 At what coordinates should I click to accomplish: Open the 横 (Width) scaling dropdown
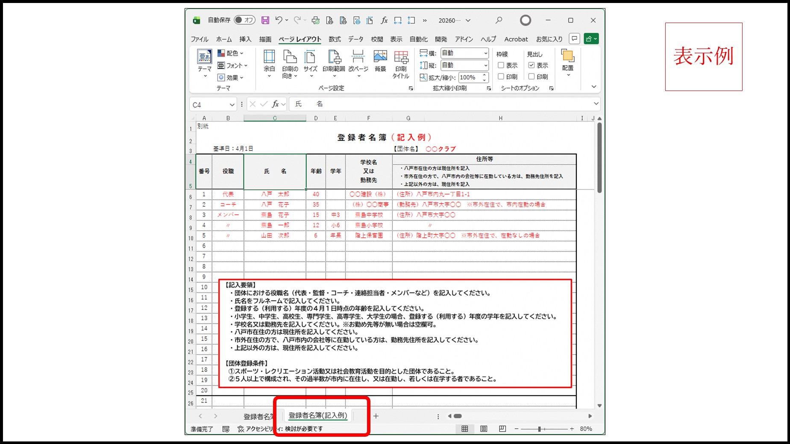point(486,53)
